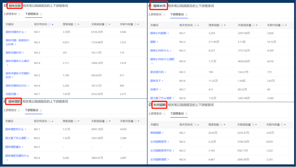Click 相关性排名 info icon in 猫咪长肉 table
The image size is (296, 167).
point(195,25)
